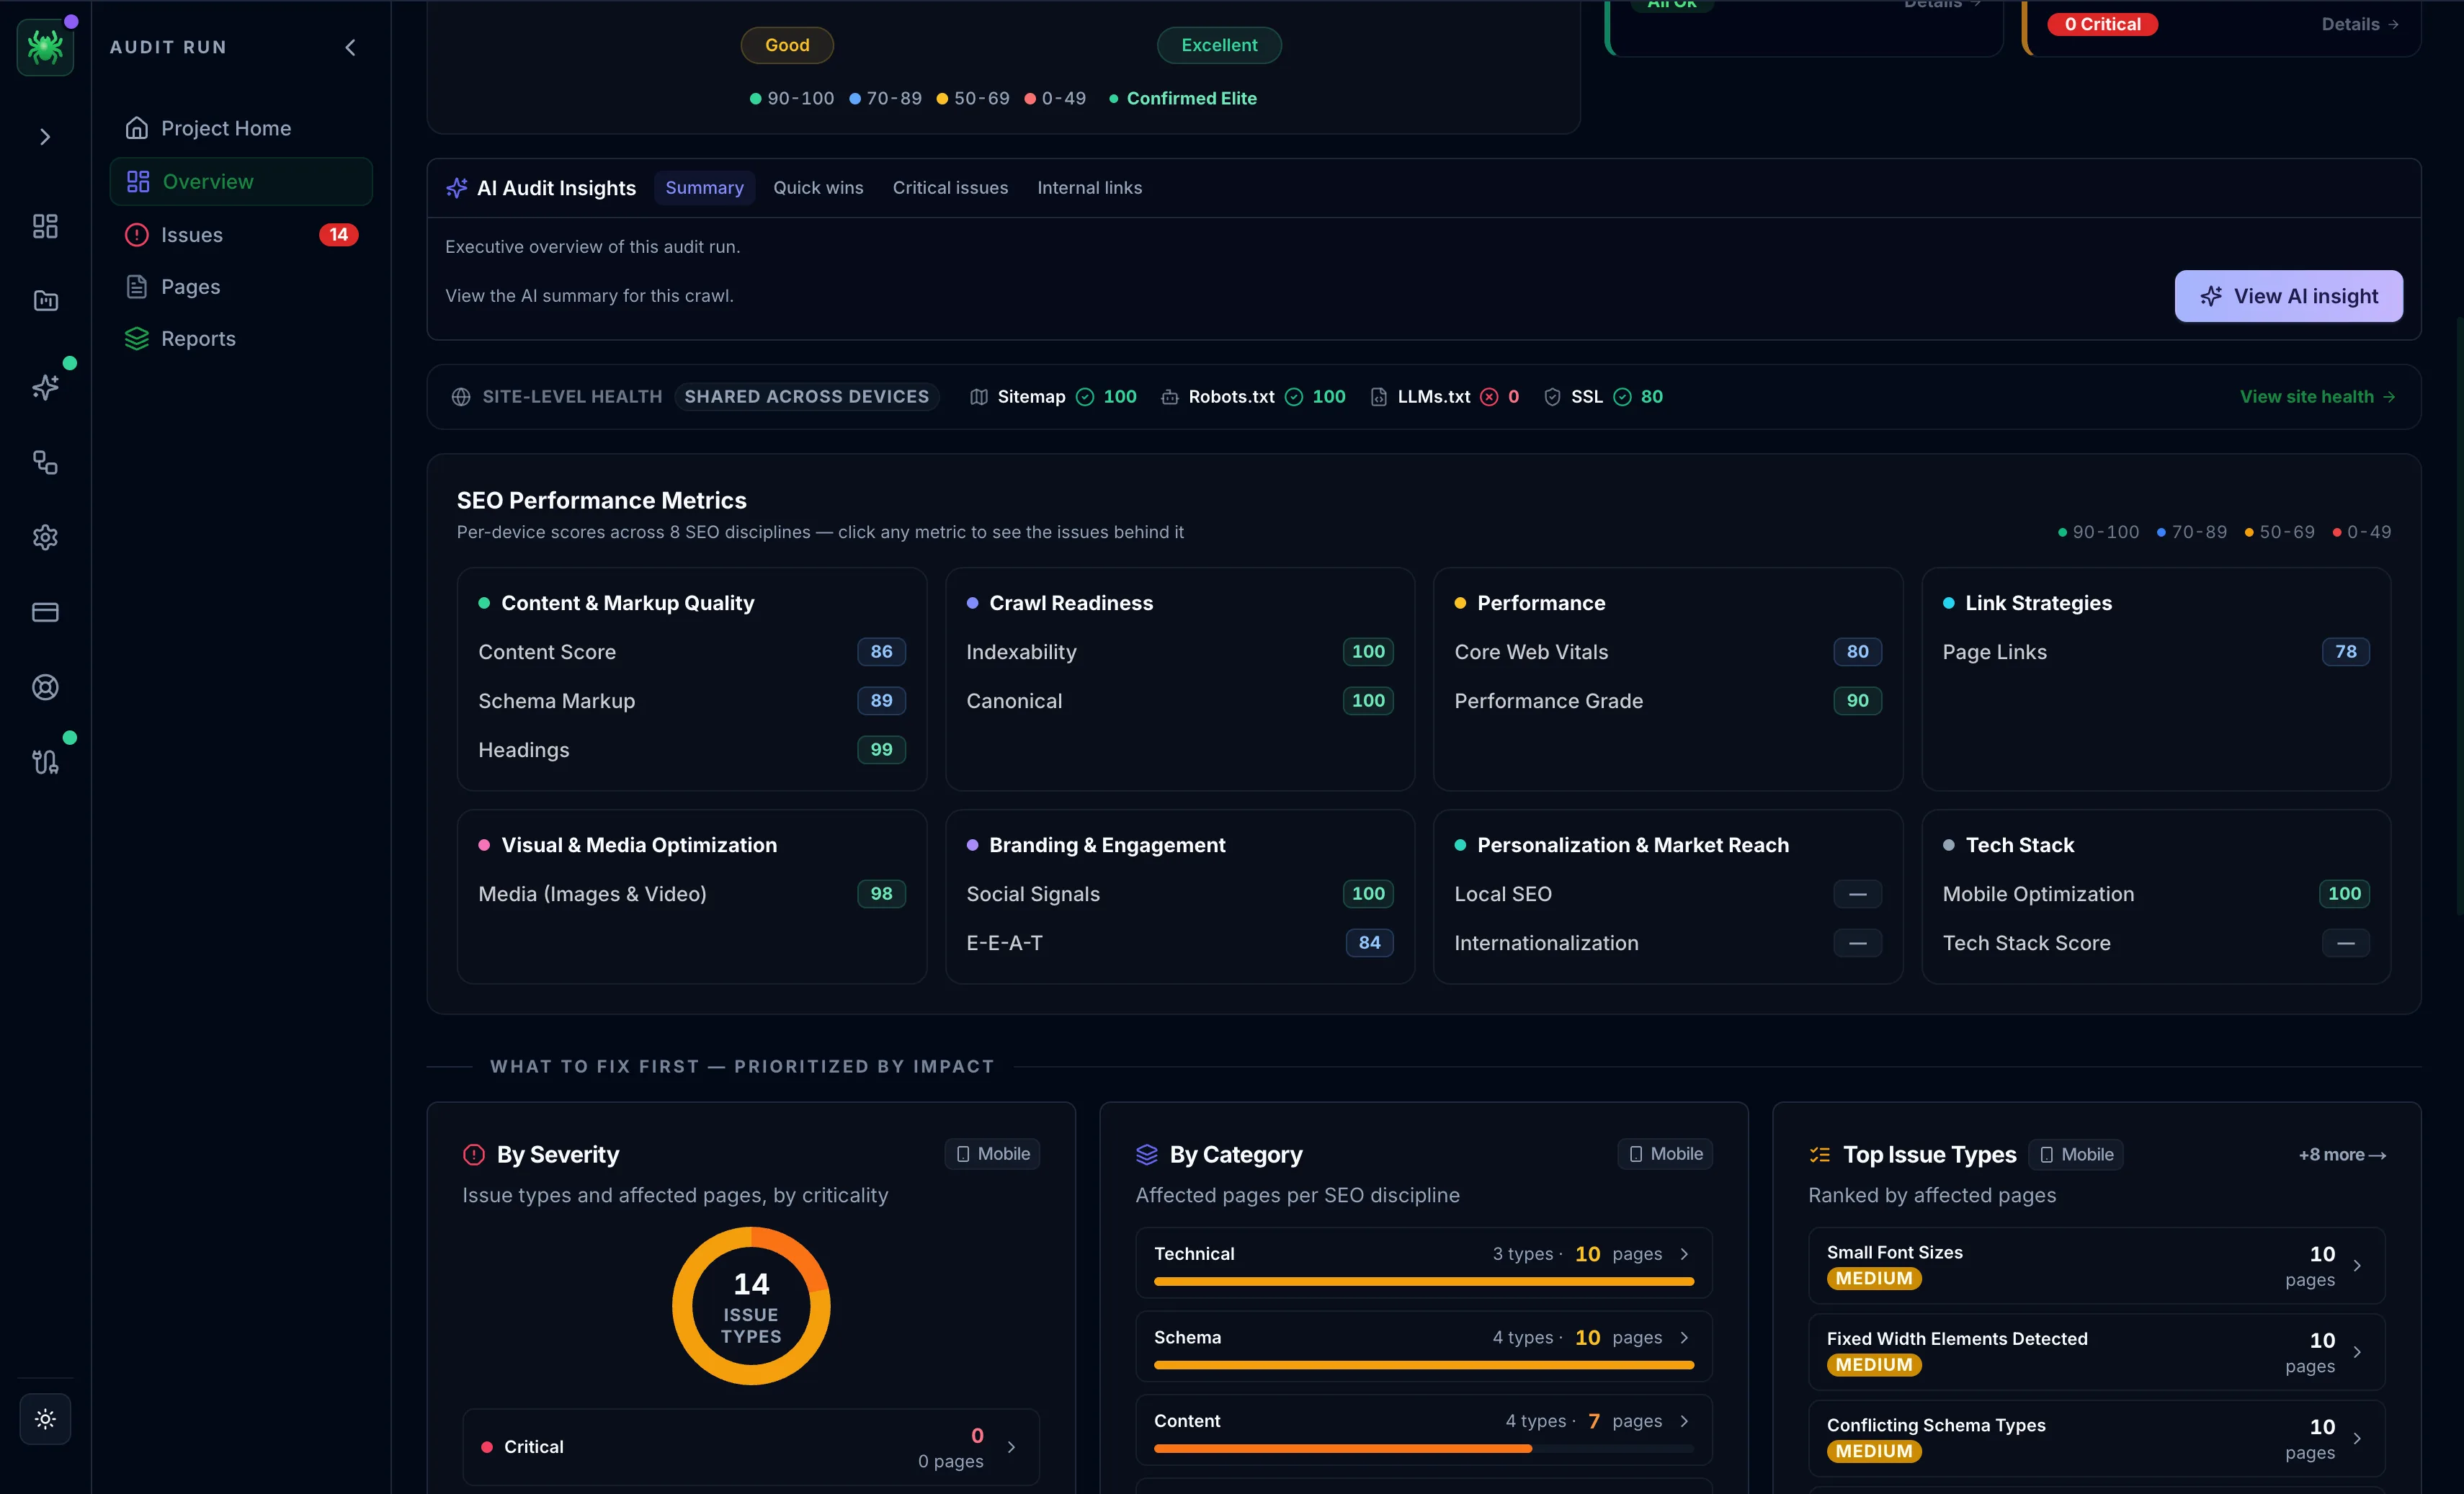Open settings gear in left rail
The height and width of the screenshot is (1494, 2464).
coord(45,537)
